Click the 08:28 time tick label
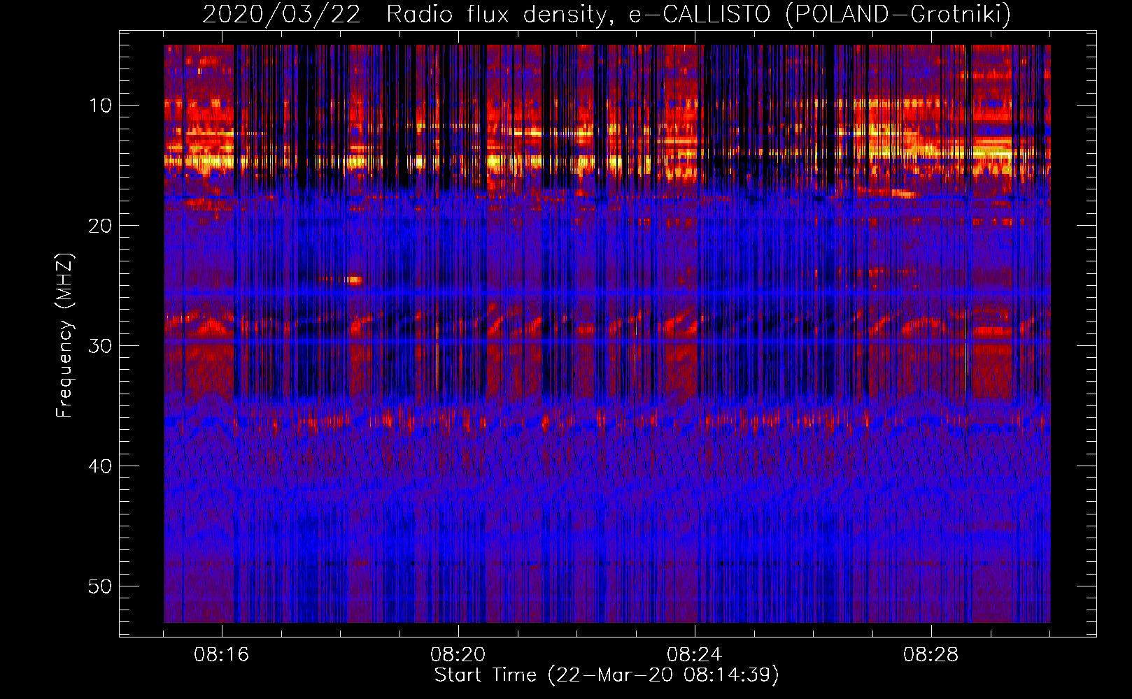1132x699 pixels. (931, 655)
